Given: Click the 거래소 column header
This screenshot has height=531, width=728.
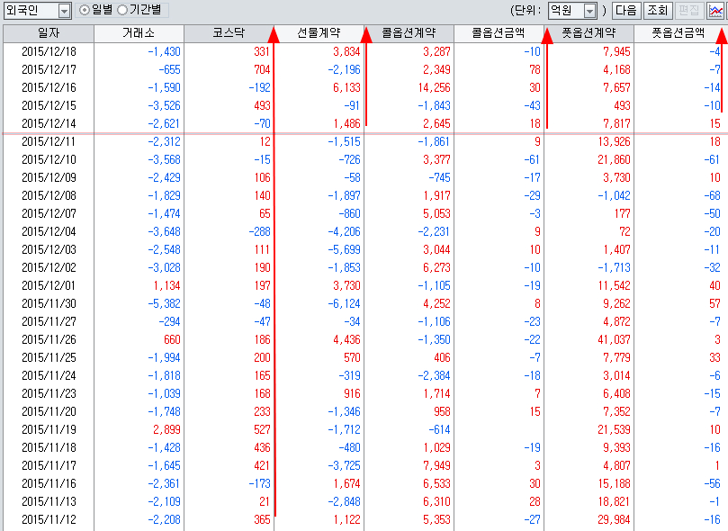Looking at the screenshot, I should [139, 32].
